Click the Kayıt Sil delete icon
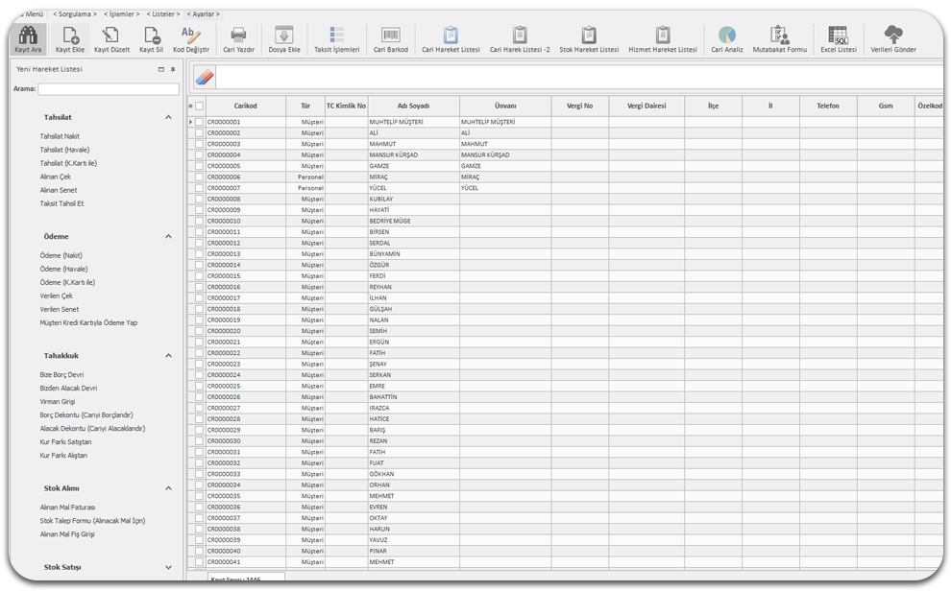Screen dimensions: 951x591 pyautogui.click(x=152, y=36)
